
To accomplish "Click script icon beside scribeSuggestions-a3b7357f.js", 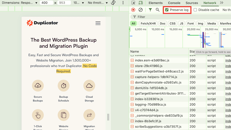I will pyautogui.click(x=132, y=127).
